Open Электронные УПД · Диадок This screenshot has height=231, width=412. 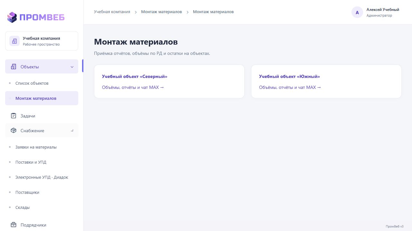(x=42, y=177)
